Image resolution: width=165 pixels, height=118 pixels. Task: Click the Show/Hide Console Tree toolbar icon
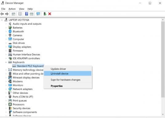tap(13, 14)
